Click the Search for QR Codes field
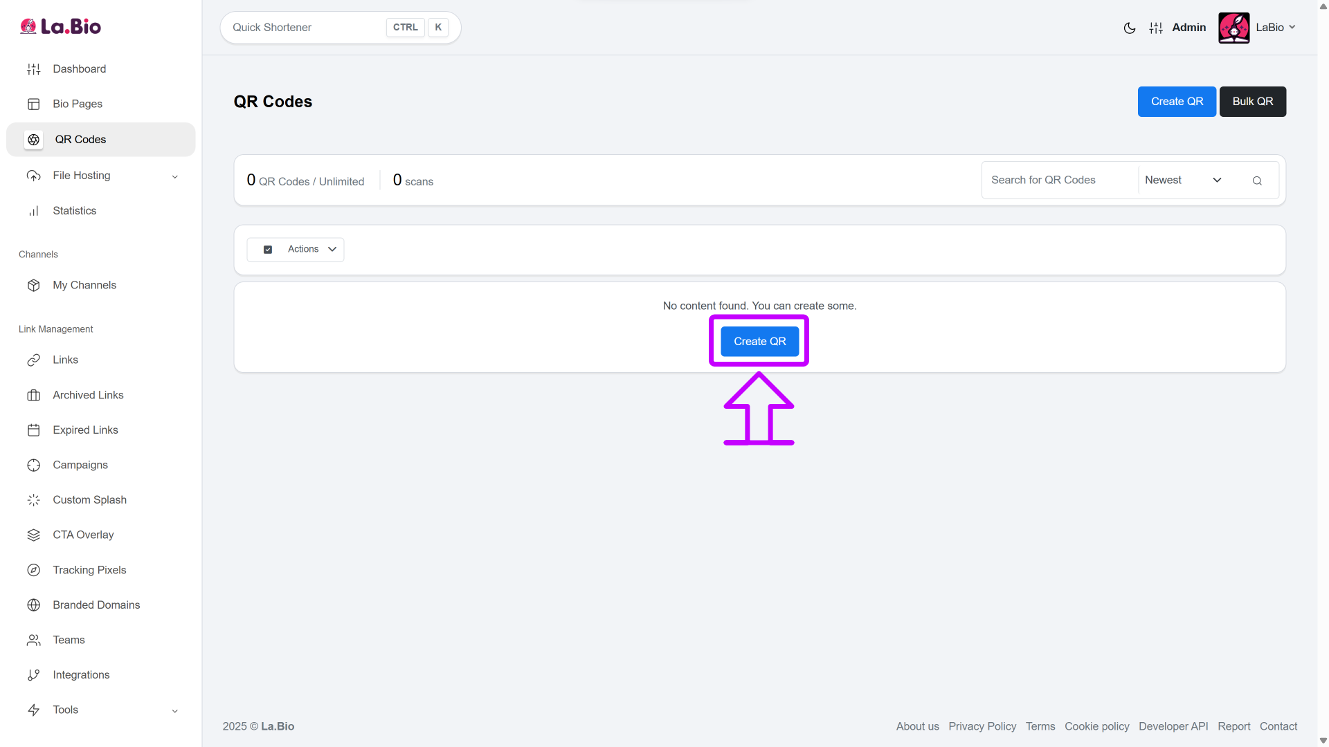 pos(1059,180)
